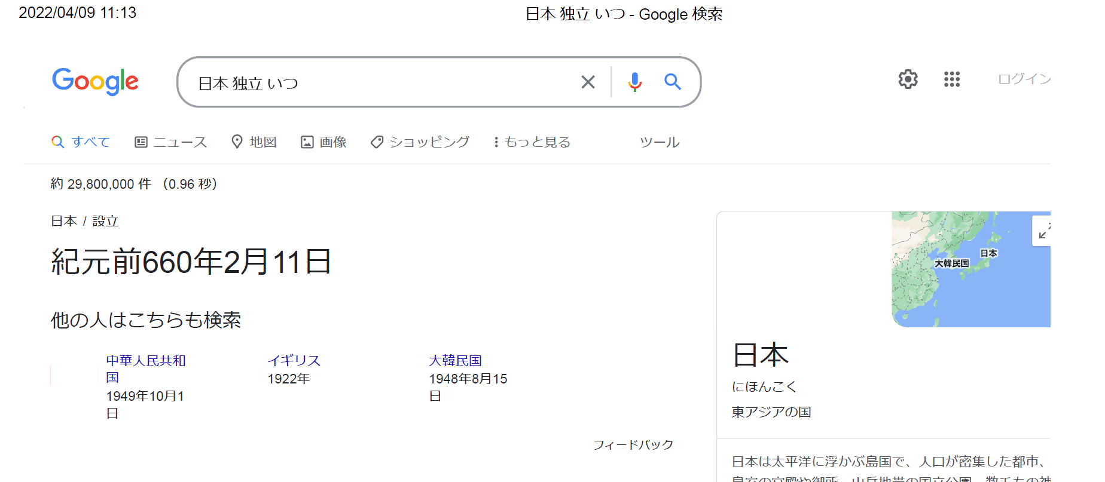This screenshot has width=1105, height=482.
Task: Open the ツール options
Action: point(660,142)
